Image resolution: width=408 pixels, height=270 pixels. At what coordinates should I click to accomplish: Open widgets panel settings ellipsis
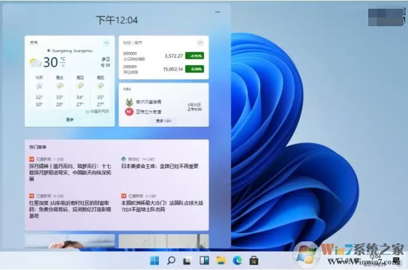217,12
